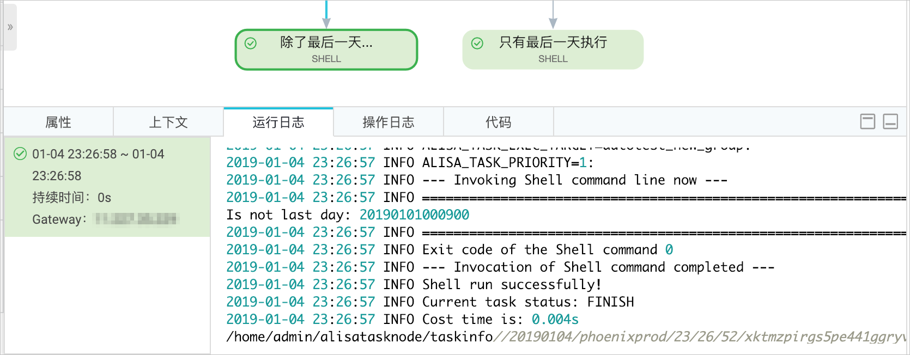Image resolution: width=910 pixels, height=355 pixels.
Task: Click the 20190101000900 value in the log
Action: (x=414, y=215)
